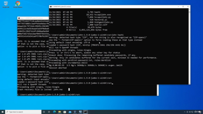Image resolution: width=203 pixels, height=114 pixels.
Task: Click the '0g 0:00:03:55' status line
Action: tap(86, 66)
